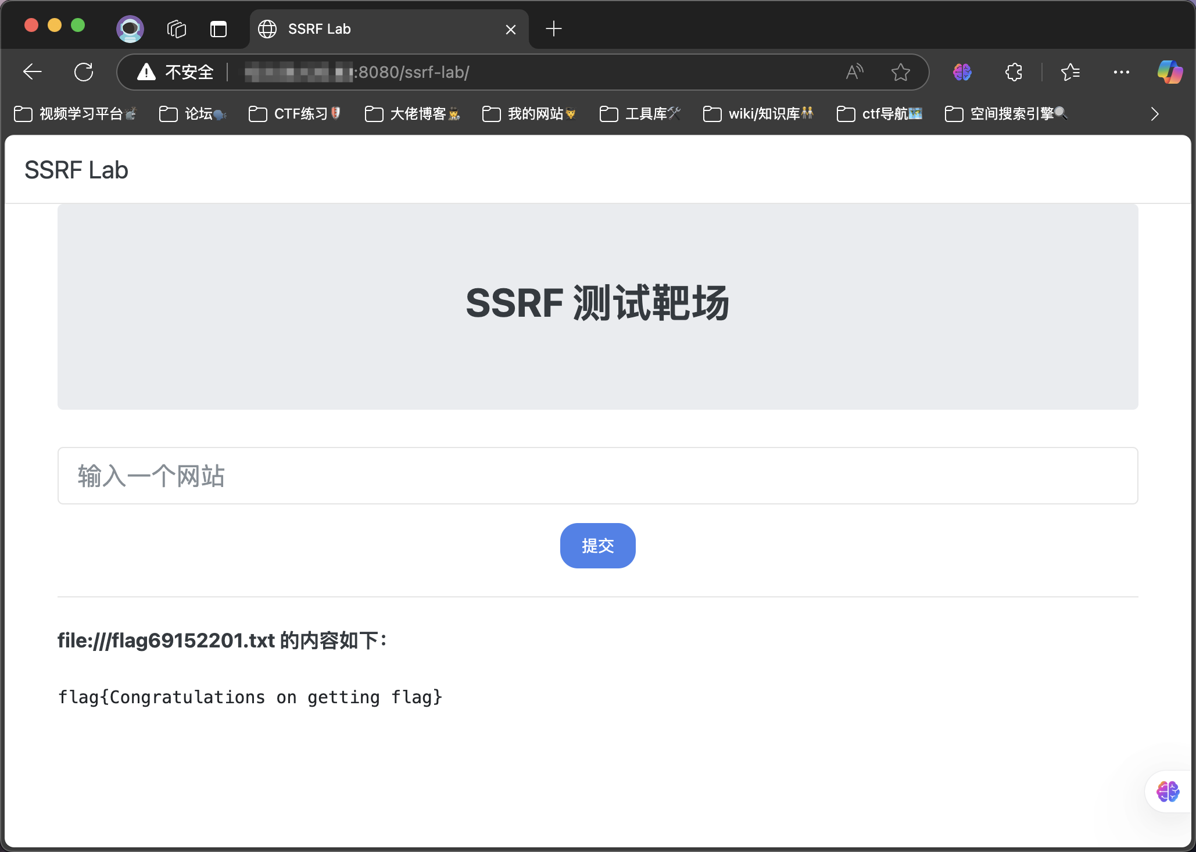Open the favorites list icon
The height and width of the screenshot is (852, 1196).
click(x=1070, y=72)
